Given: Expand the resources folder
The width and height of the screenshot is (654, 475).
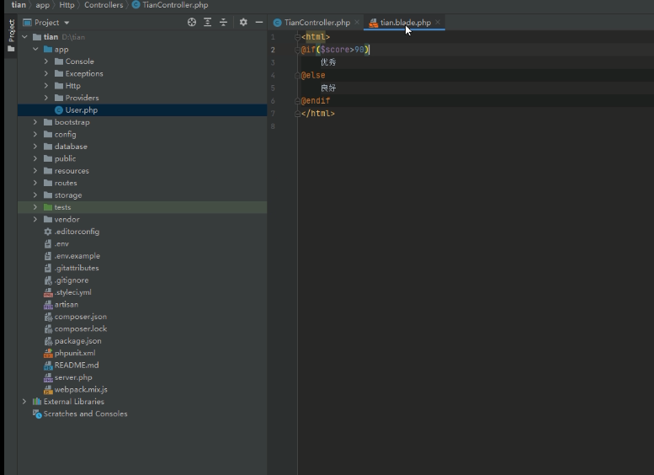Looking at the screenshot, I should click(35, 171).
